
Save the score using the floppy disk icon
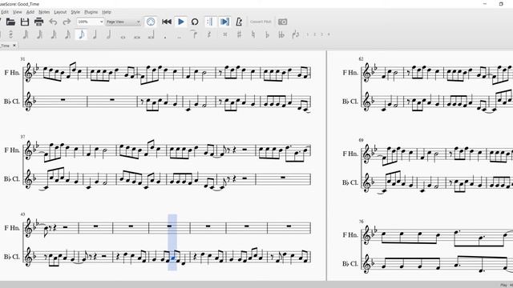pos(25,22)
